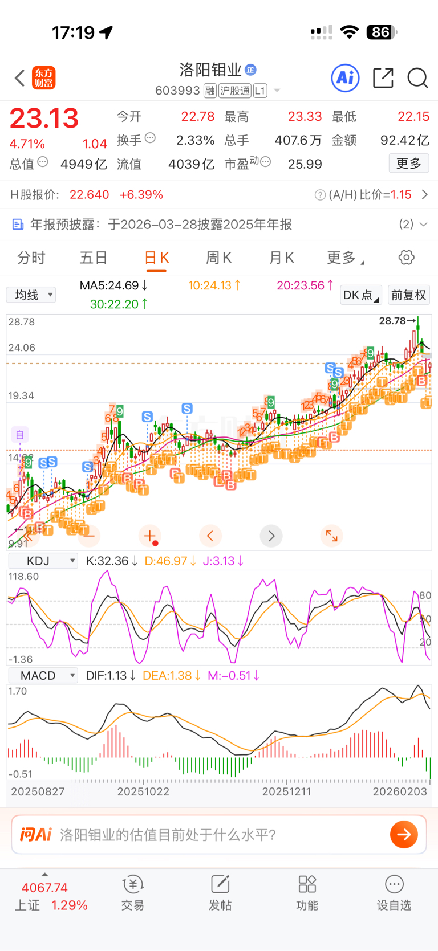The width and height of the screenshot is (438, 951).
Task: Open the 均线 indicator dropdown
Action: point(31,295)
